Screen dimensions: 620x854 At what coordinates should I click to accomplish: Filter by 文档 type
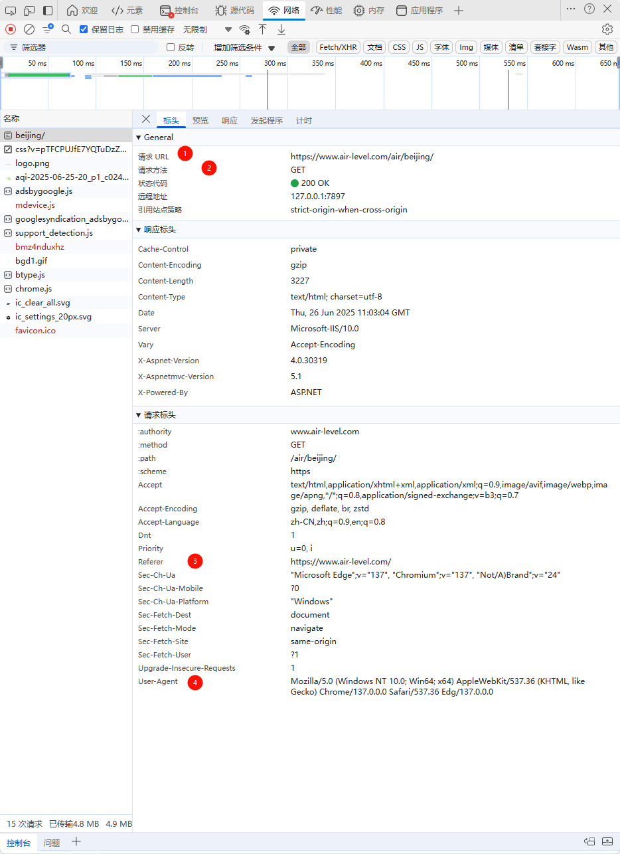(374, 47)
